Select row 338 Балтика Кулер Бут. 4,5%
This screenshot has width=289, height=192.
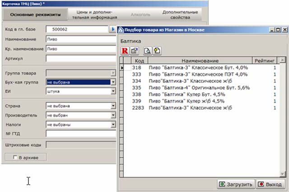tap(201, 94)
